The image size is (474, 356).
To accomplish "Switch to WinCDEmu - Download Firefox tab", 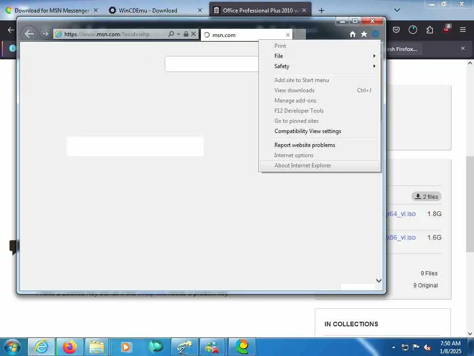I will click(148, 10).
